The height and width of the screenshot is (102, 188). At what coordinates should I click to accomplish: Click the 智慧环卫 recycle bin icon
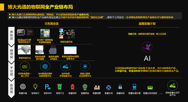tap(60, 87)
